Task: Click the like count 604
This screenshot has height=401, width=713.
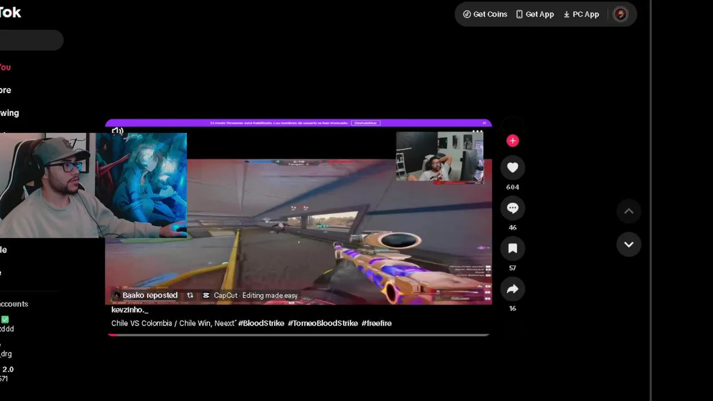Action: pos(512,187)
